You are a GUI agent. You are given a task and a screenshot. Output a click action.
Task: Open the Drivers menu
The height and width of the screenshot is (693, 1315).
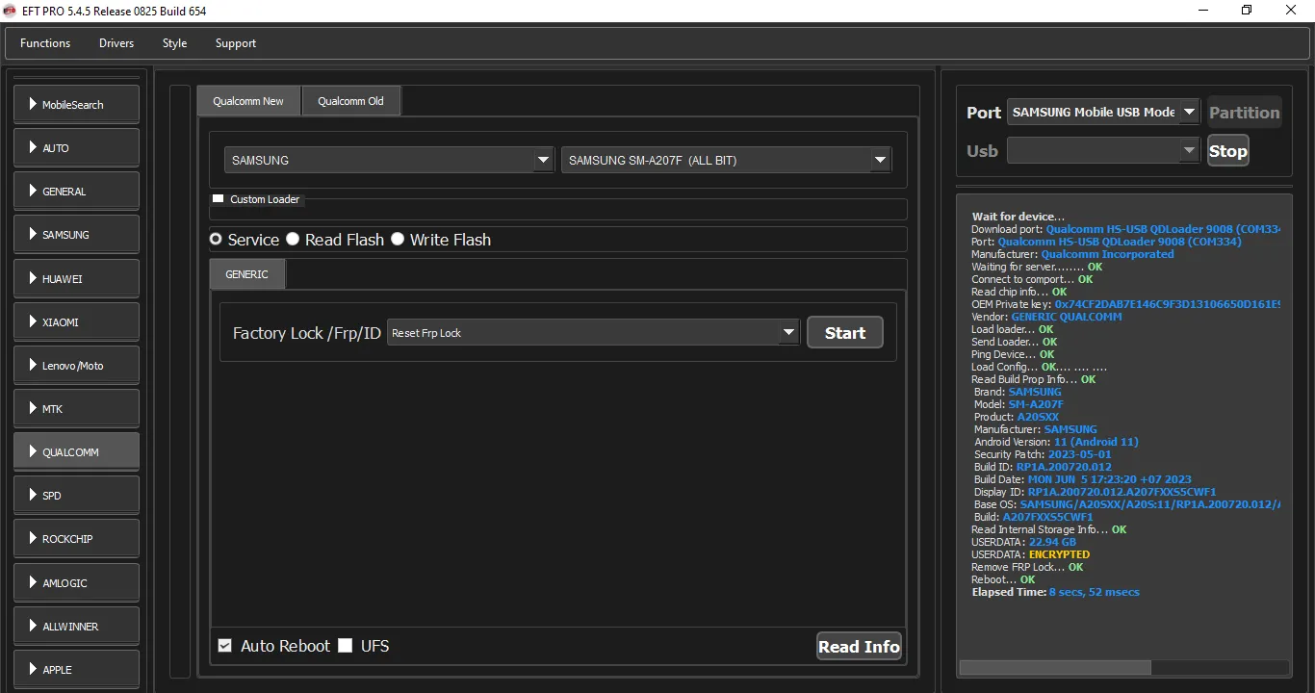pyautogui.click(x=116, y=43)
